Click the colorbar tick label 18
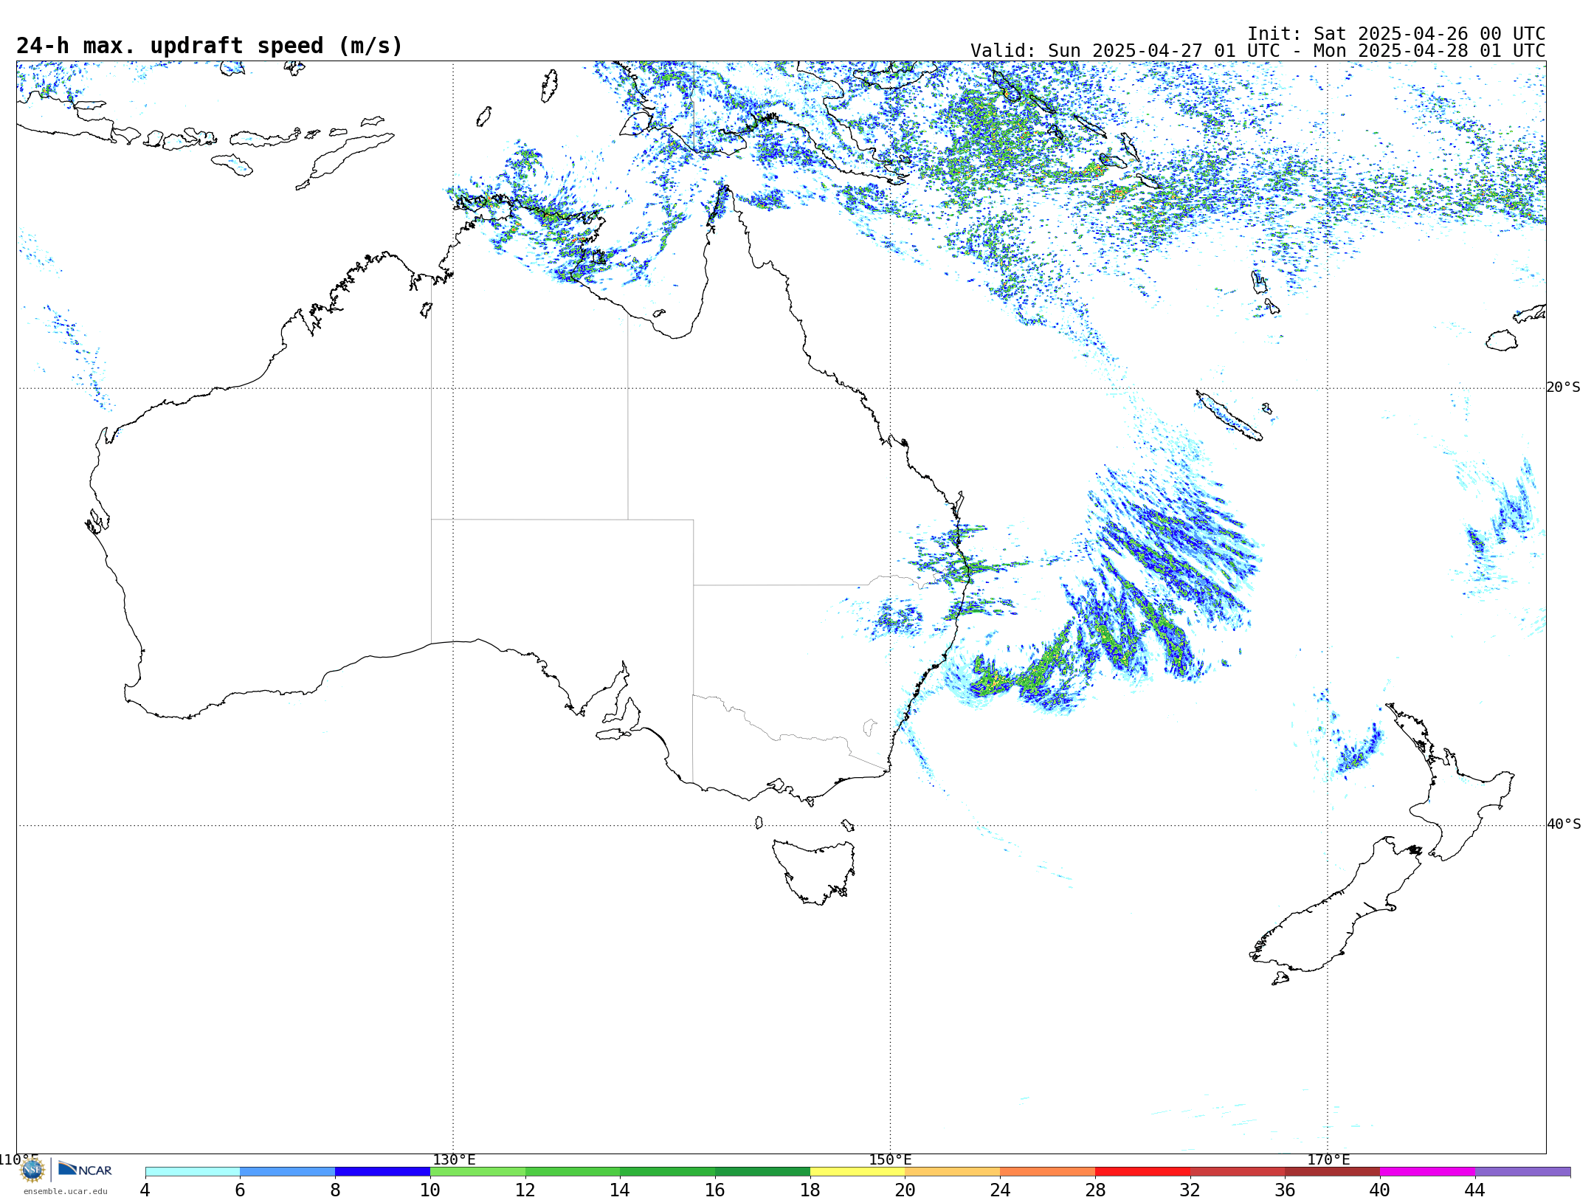The height and width of the screenshot is (1200, 1594). pyautogui.click(x=810, y=1190)
